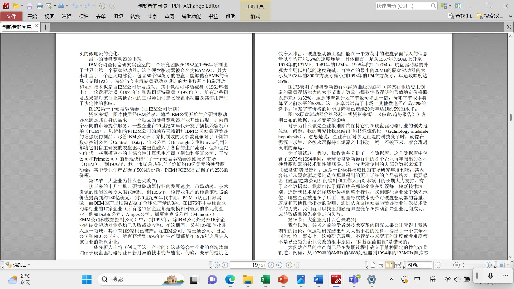Click the 查找(F) find button
514x289 pixels.
click(461, 16)
